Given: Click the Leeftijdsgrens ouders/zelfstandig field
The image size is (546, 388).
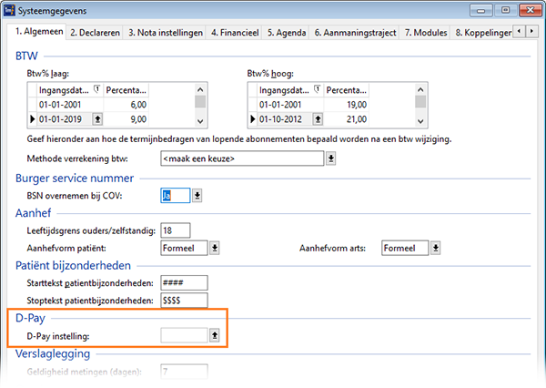Looking at the screenshot, I should coord(176,230).
